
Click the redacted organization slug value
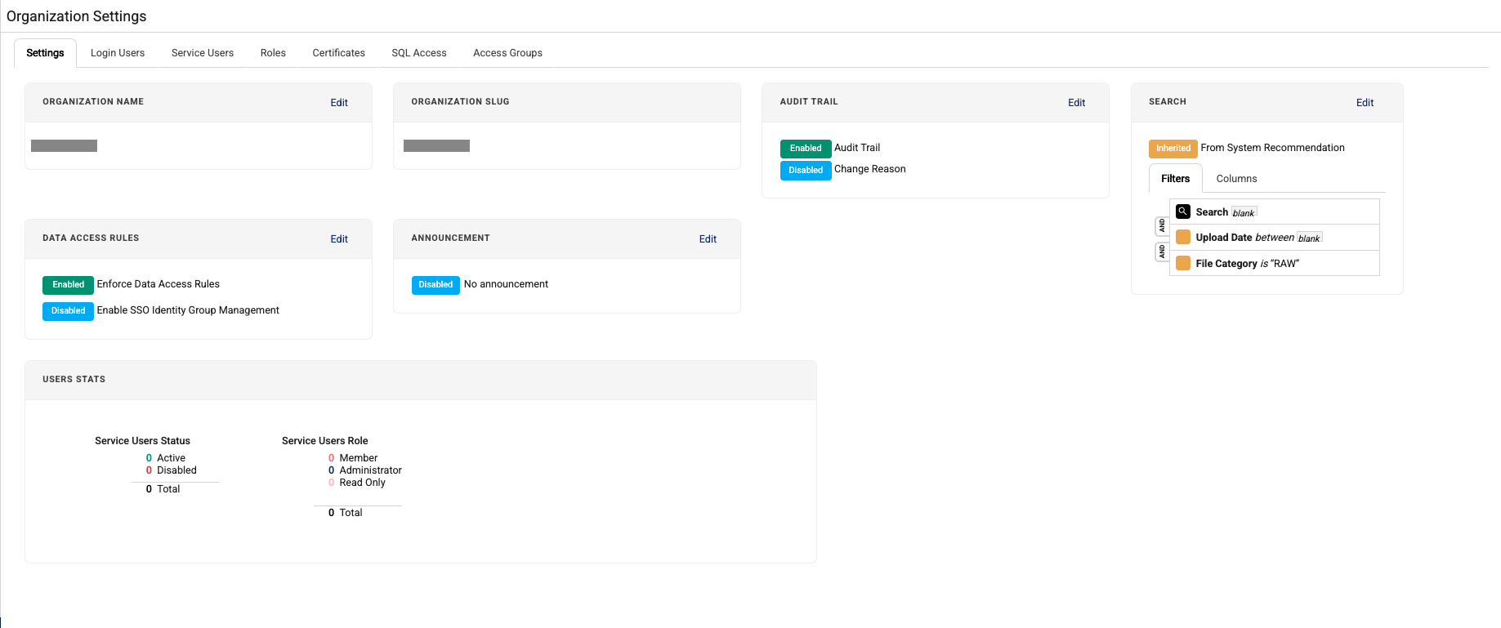pos(436,146)
